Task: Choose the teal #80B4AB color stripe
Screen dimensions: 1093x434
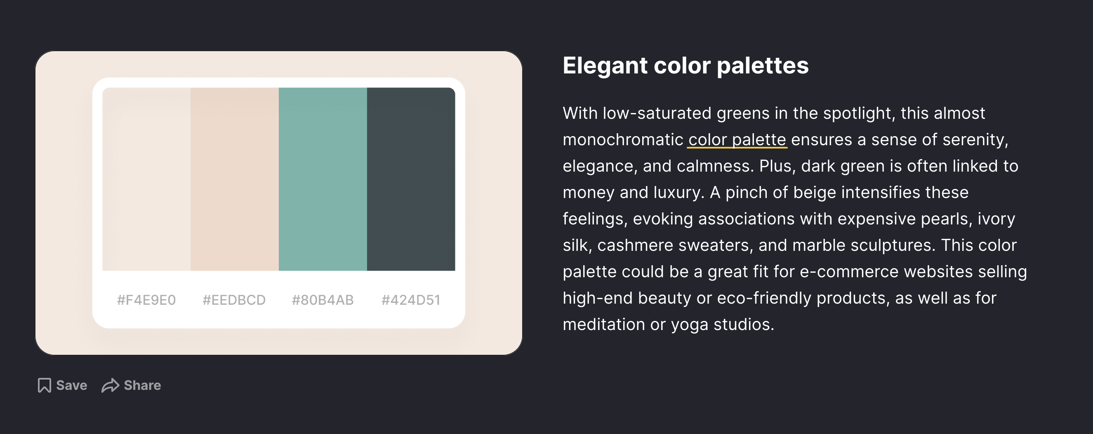Action: point(323,179)
